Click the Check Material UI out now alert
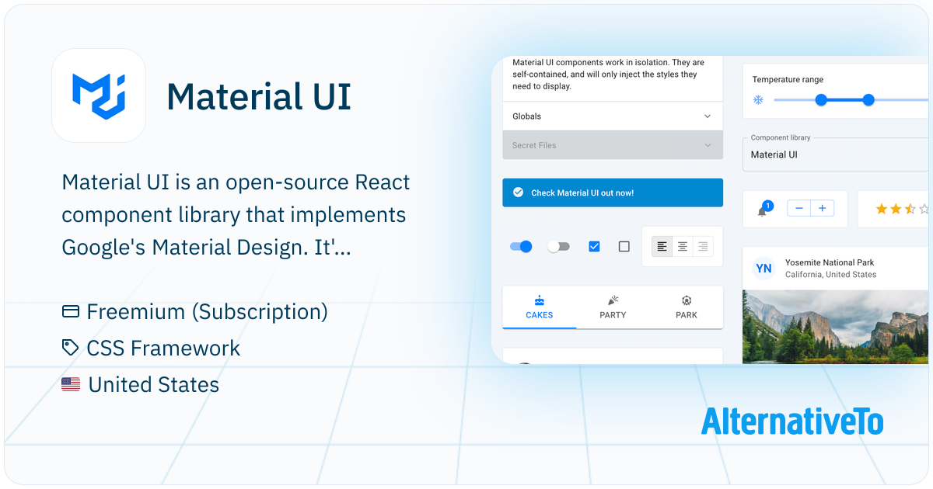933x489 pixels. point(613,192)
